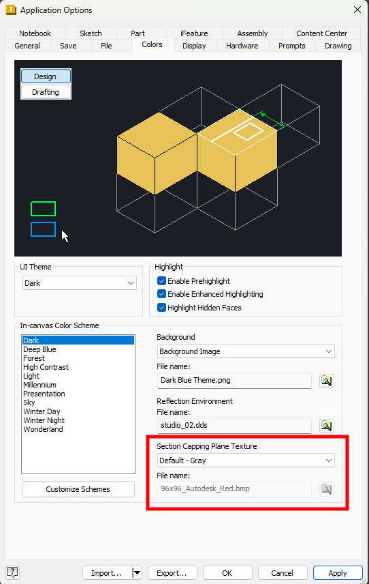Select the Colors tab

click(x=153, y=44)
